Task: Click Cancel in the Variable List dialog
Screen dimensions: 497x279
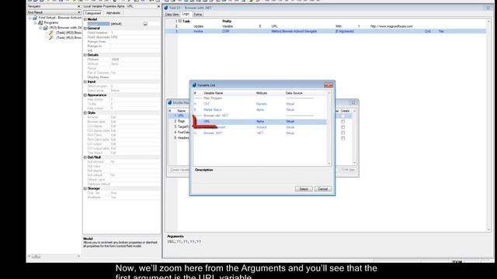Action: click(x=323, y=189)
